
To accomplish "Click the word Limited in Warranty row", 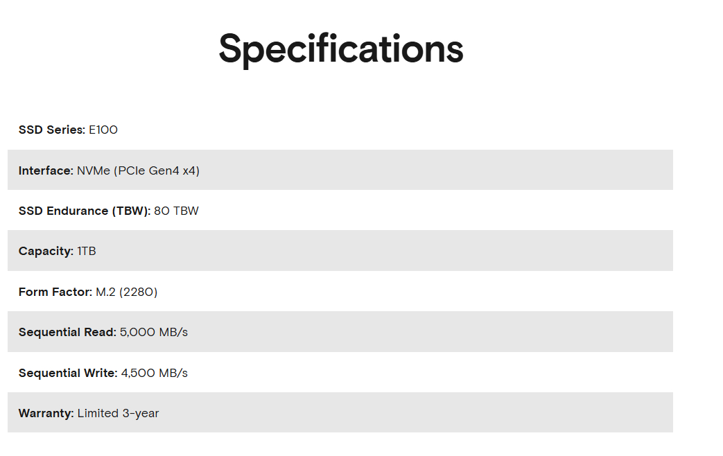I will (x=98, y=413).
